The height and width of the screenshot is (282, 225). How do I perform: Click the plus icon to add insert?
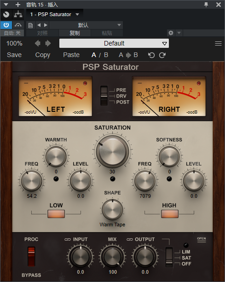18,5
